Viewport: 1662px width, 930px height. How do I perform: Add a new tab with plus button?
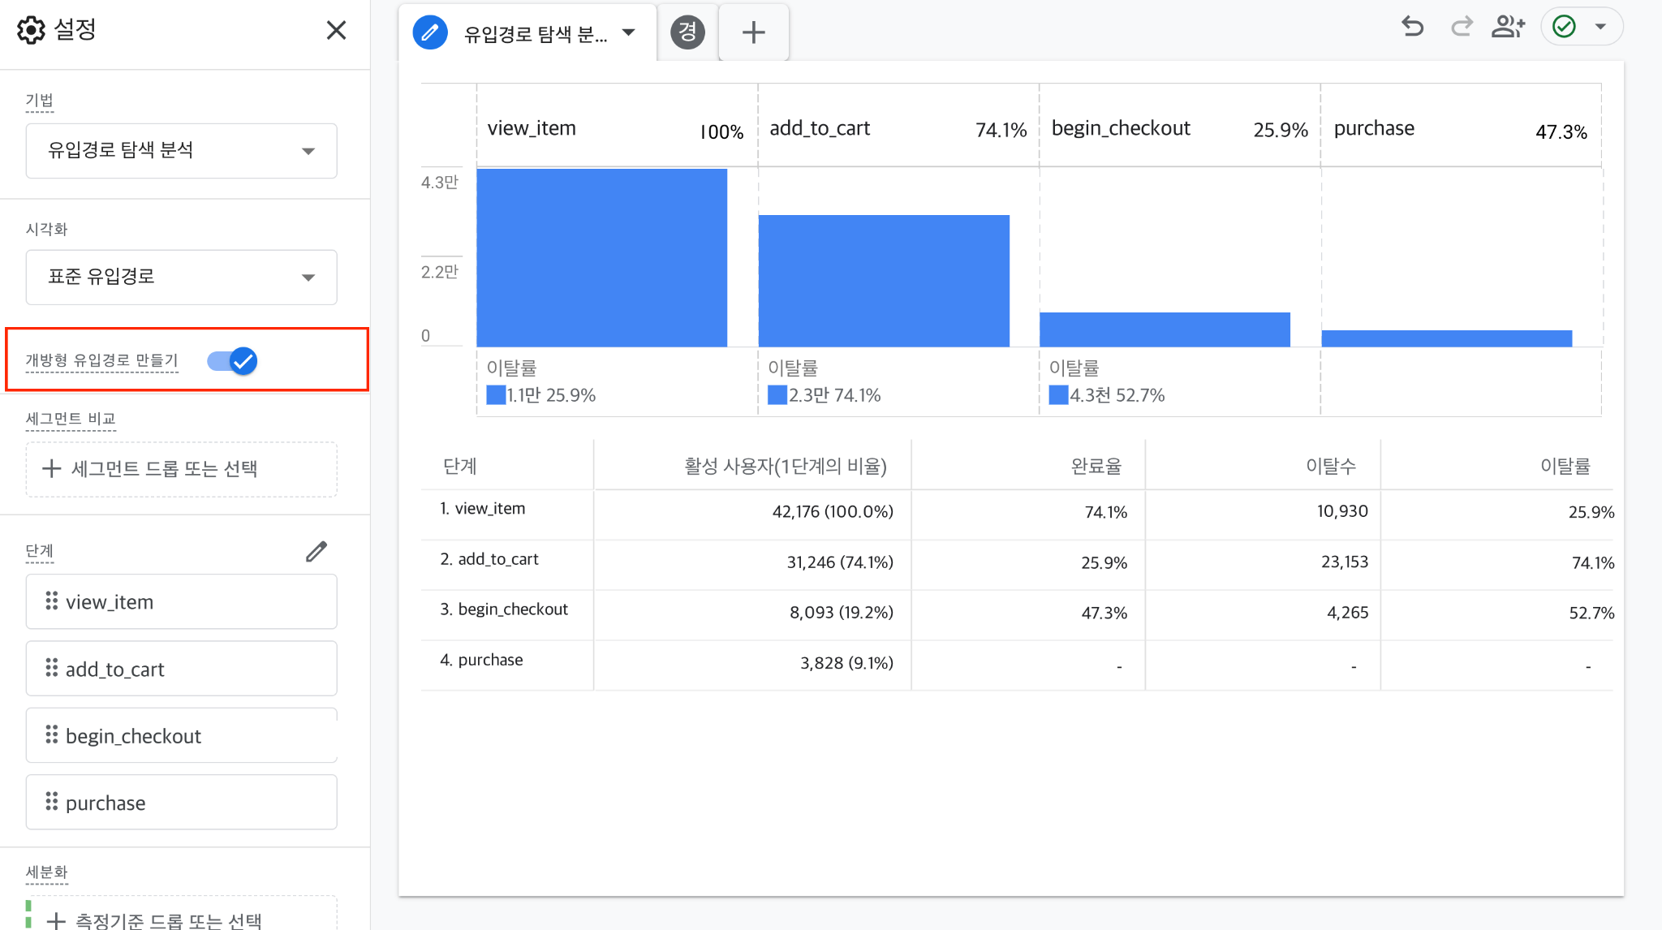tap(754, 32)
